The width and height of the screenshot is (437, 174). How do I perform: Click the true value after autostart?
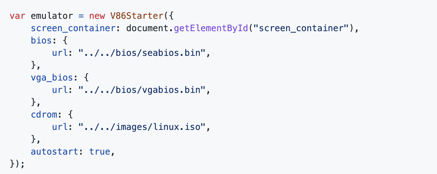(100, 152)
